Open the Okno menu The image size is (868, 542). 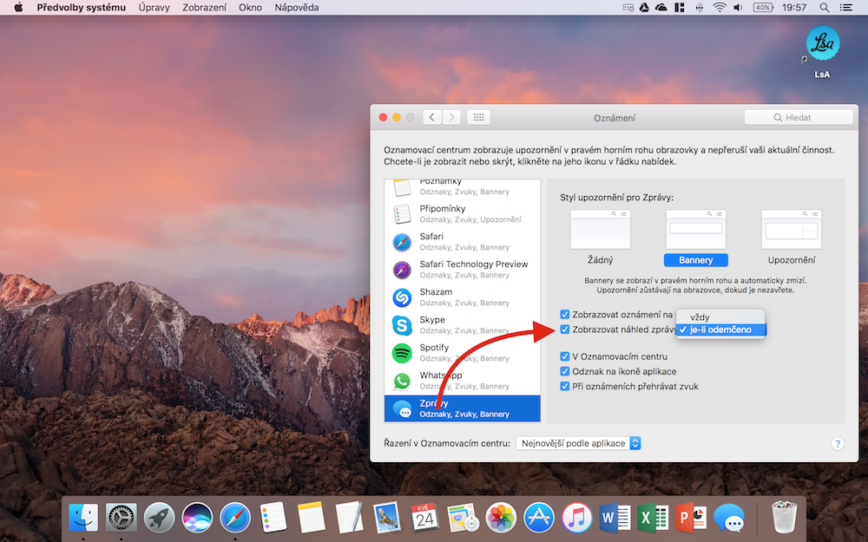(x=250, y=8)
